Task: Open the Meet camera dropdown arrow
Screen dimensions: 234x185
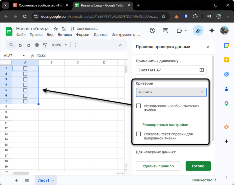Action: pyautogui.click(x=186, y=31)
